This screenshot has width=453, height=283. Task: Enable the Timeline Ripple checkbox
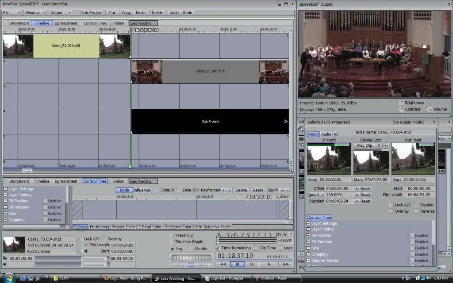click(x=172, y=242)
